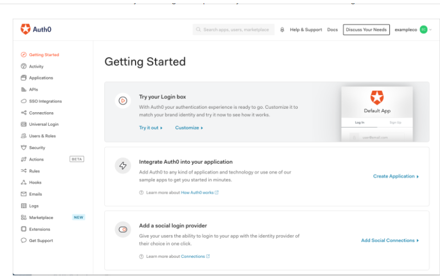Go to Universal Login in sidebar
Viewport: 440px width, 276px height.
44,124
